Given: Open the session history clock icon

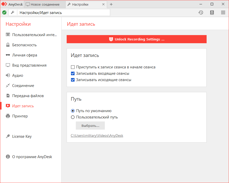Looking at the screenshot, I should pos(201,12).
